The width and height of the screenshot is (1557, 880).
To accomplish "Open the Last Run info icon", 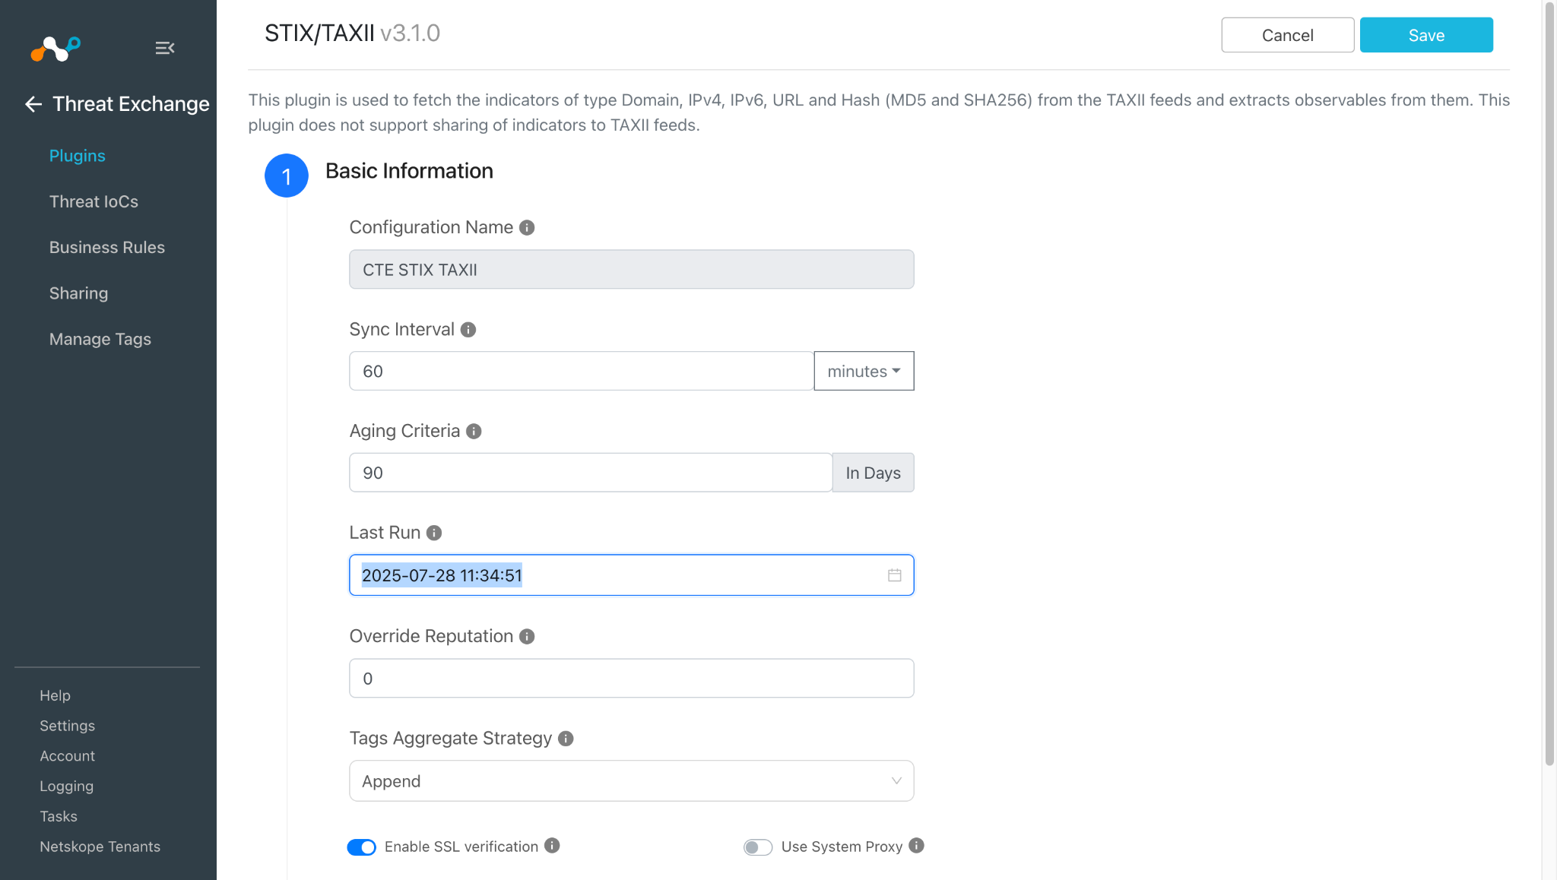I will tap(434, 533).
